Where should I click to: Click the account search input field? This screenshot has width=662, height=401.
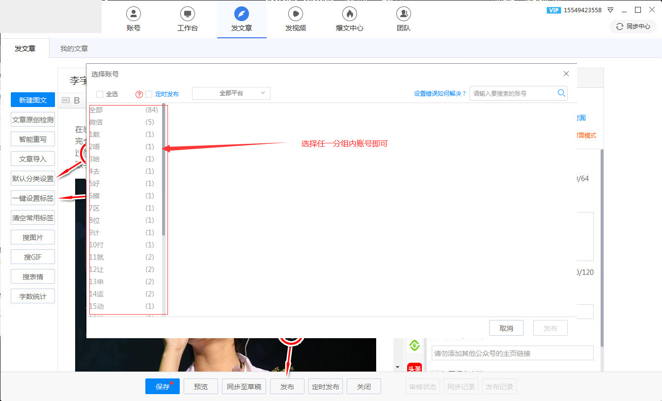point(512,93)
